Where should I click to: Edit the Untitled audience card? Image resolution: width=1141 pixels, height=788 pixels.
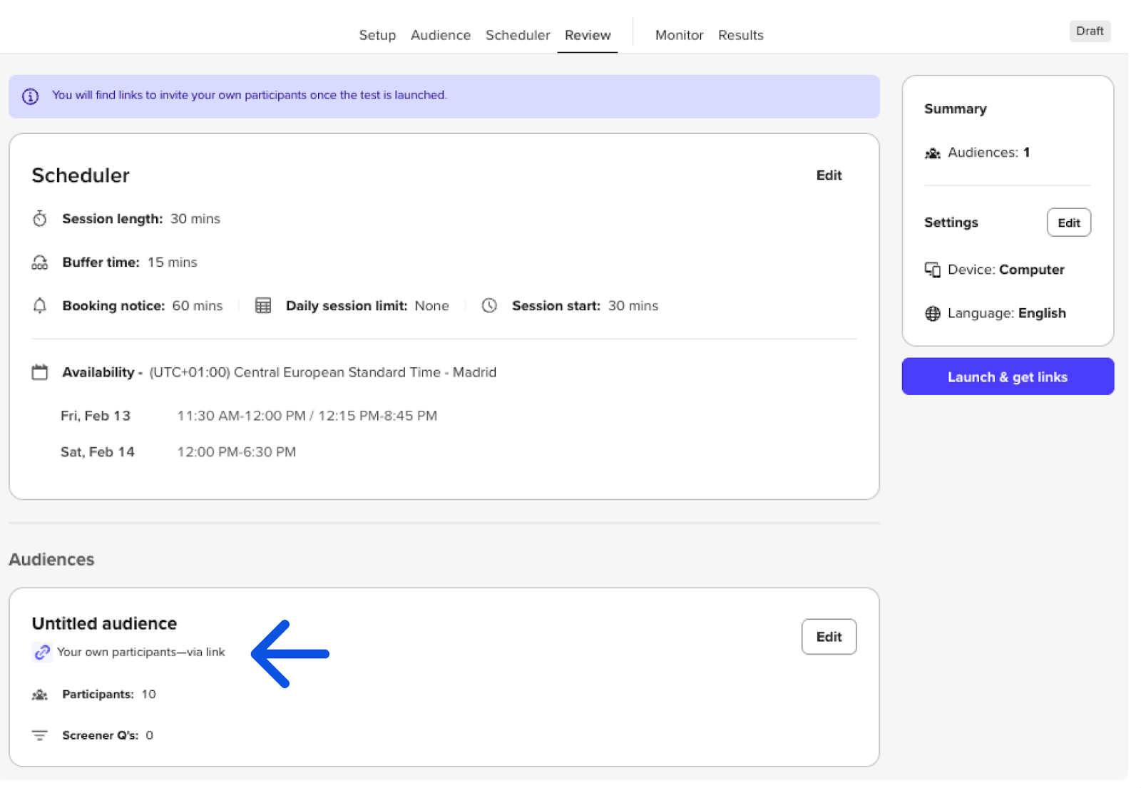(829, 637)
